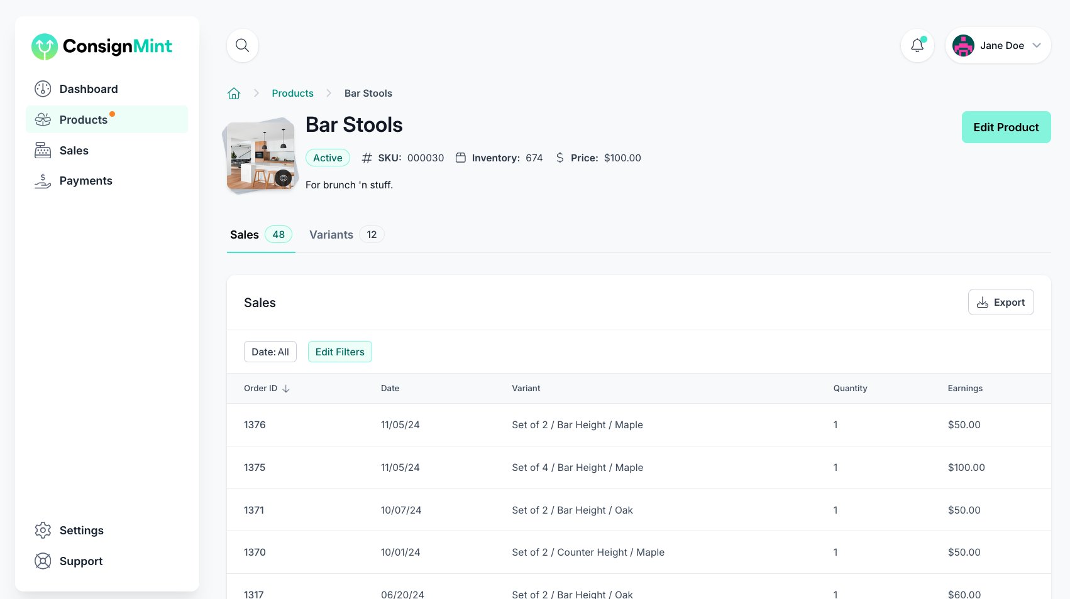The height and width of the screenshot is (599, 1070).
Task: Click the Support lifebuoy icon
Action: click(x=43, y=561)
